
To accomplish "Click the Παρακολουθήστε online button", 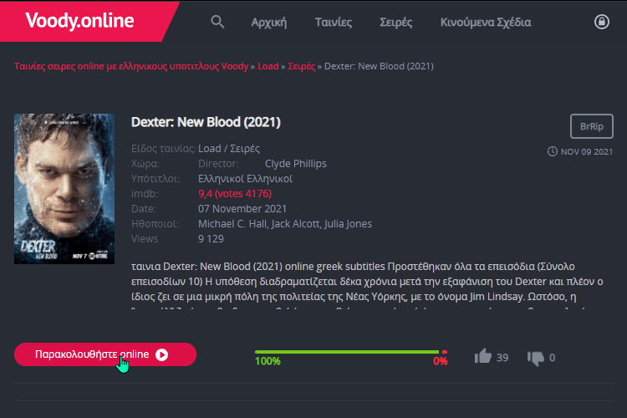I will click(x=105, y=354).
